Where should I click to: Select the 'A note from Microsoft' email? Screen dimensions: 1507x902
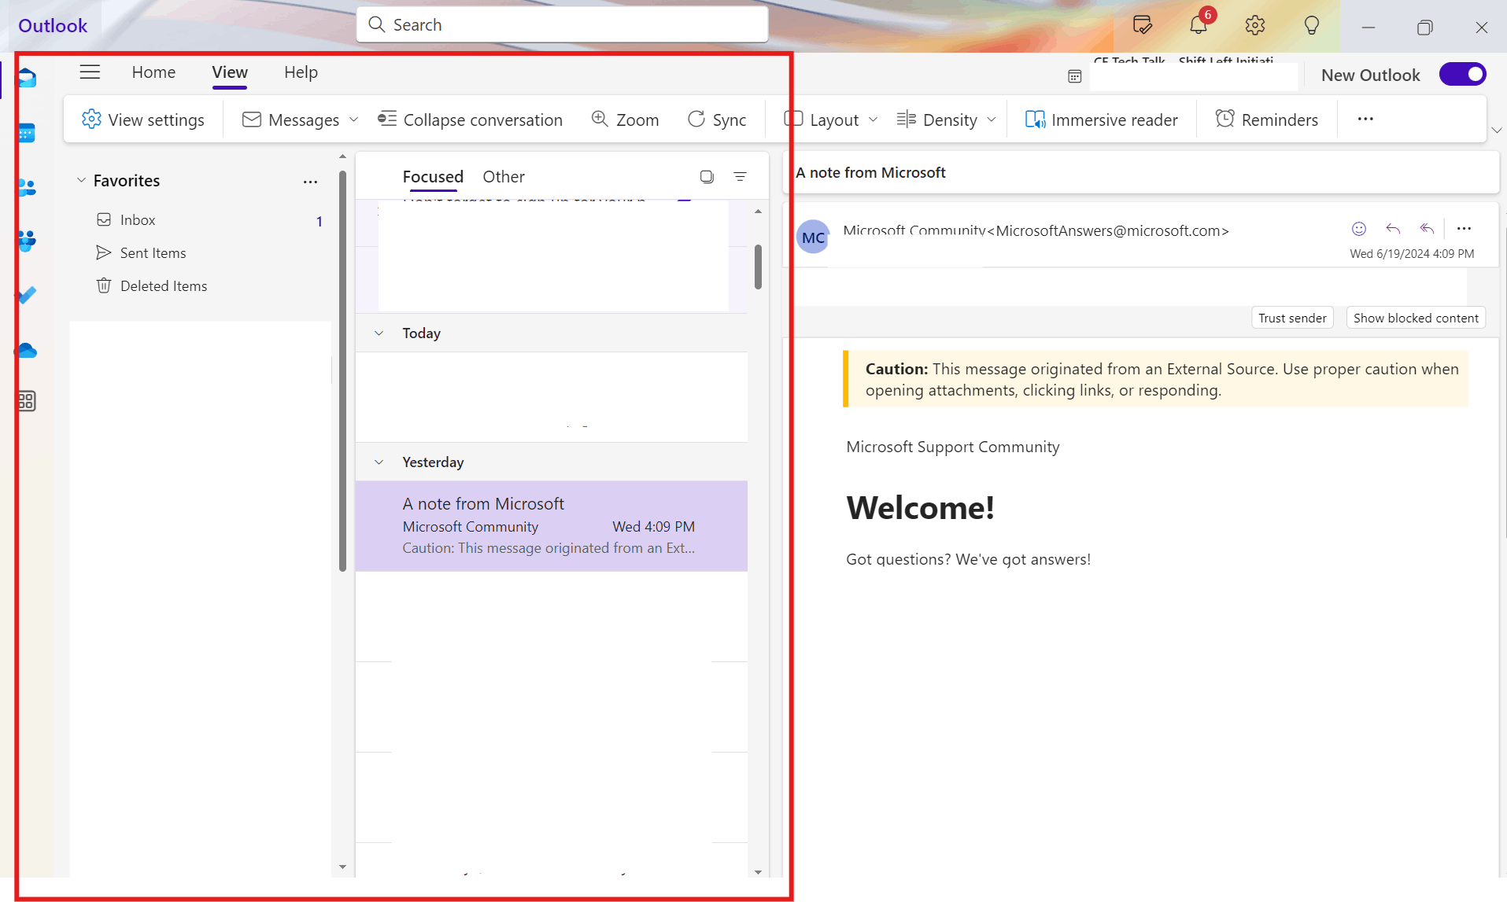click(551, 525)
